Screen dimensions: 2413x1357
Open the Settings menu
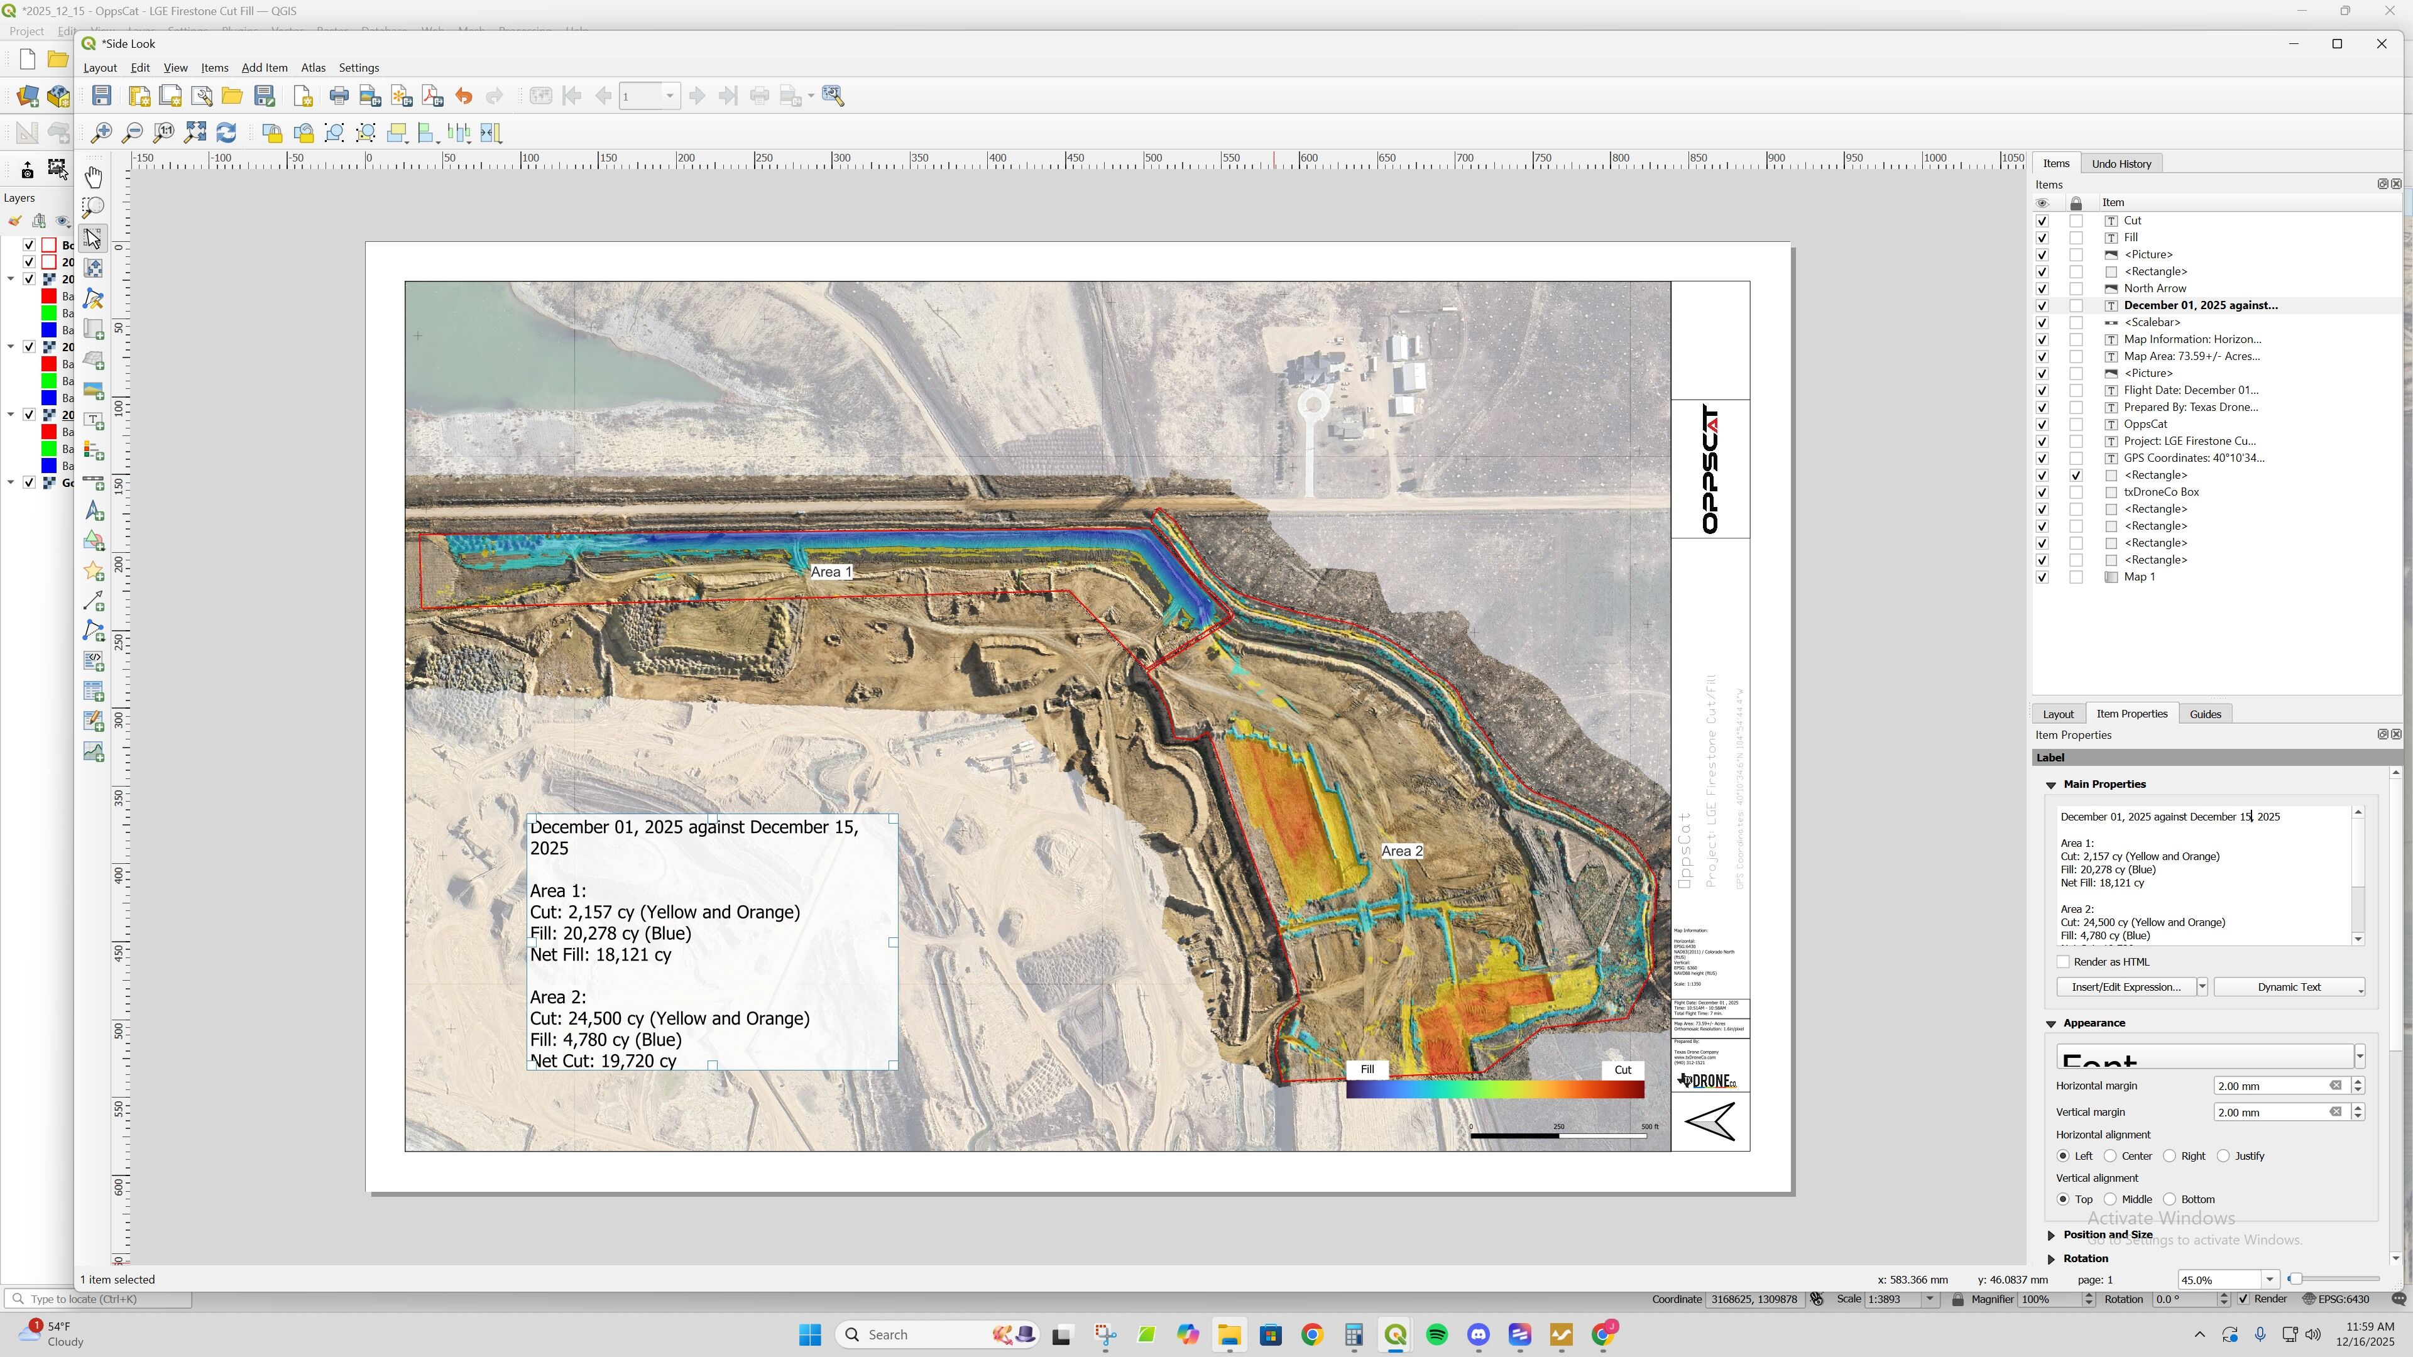(359, 68)
